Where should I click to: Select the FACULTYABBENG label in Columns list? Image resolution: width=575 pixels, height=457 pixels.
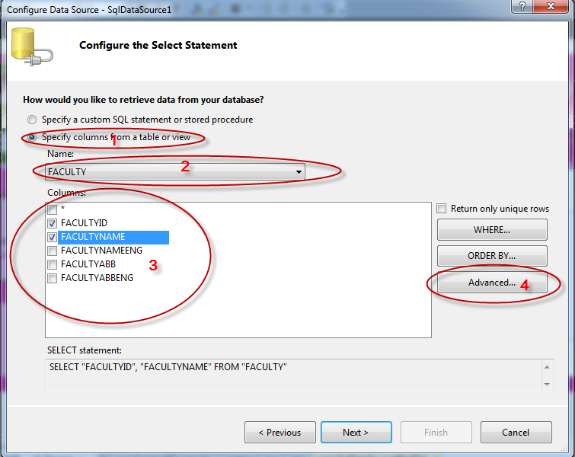pyautogui.click(x=97, y=278)
